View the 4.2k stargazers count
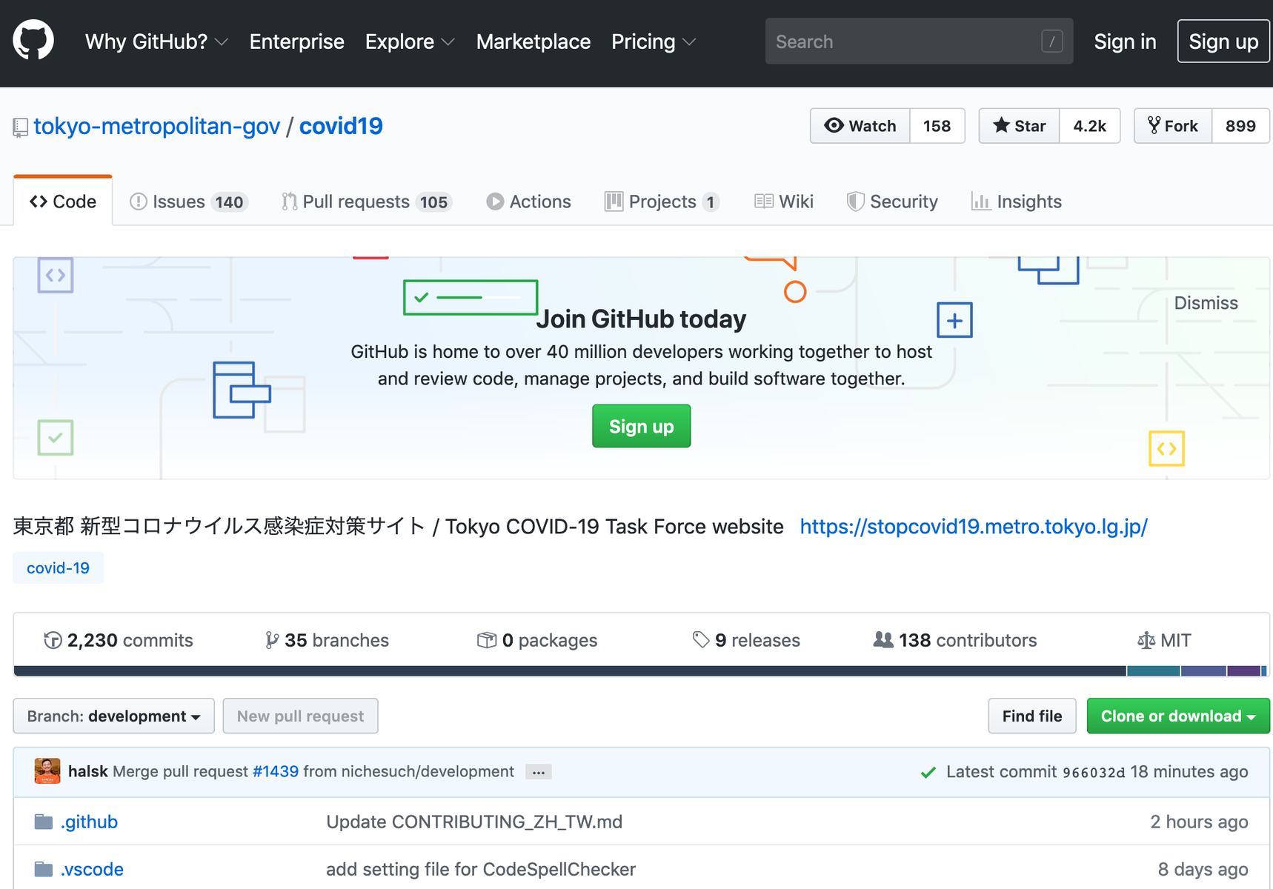This screenshot has width=1273, height=889. click(1090, 126)
